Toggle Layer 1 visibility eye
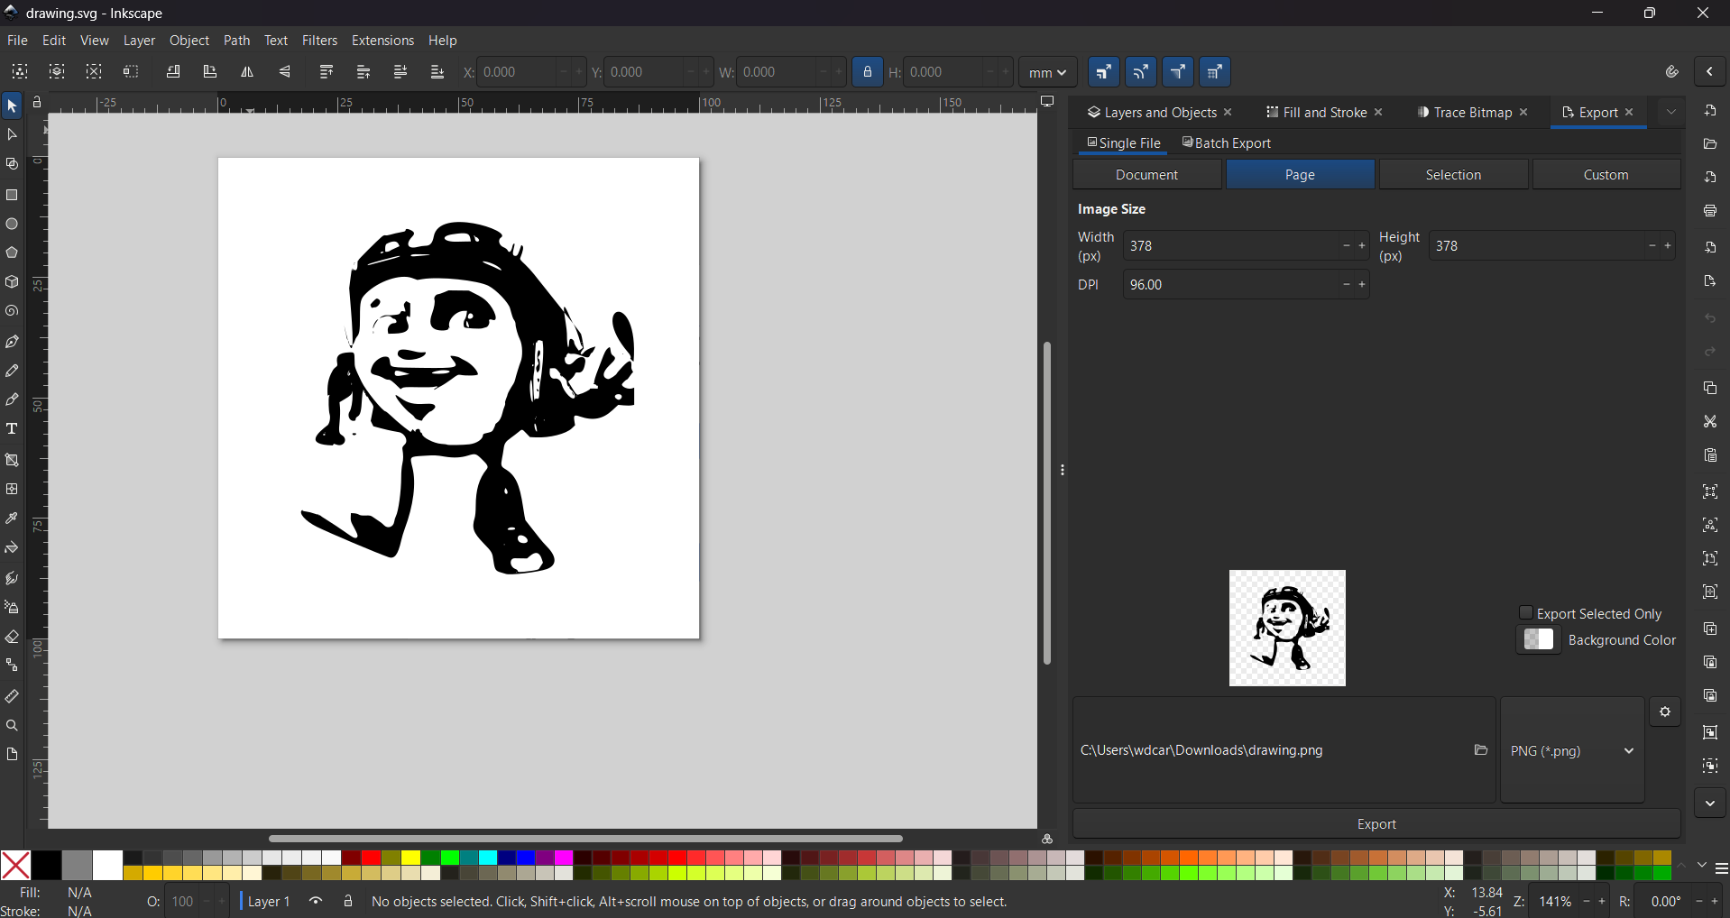Viewport: 1730px width, 918px height. (x=316, y=901)
